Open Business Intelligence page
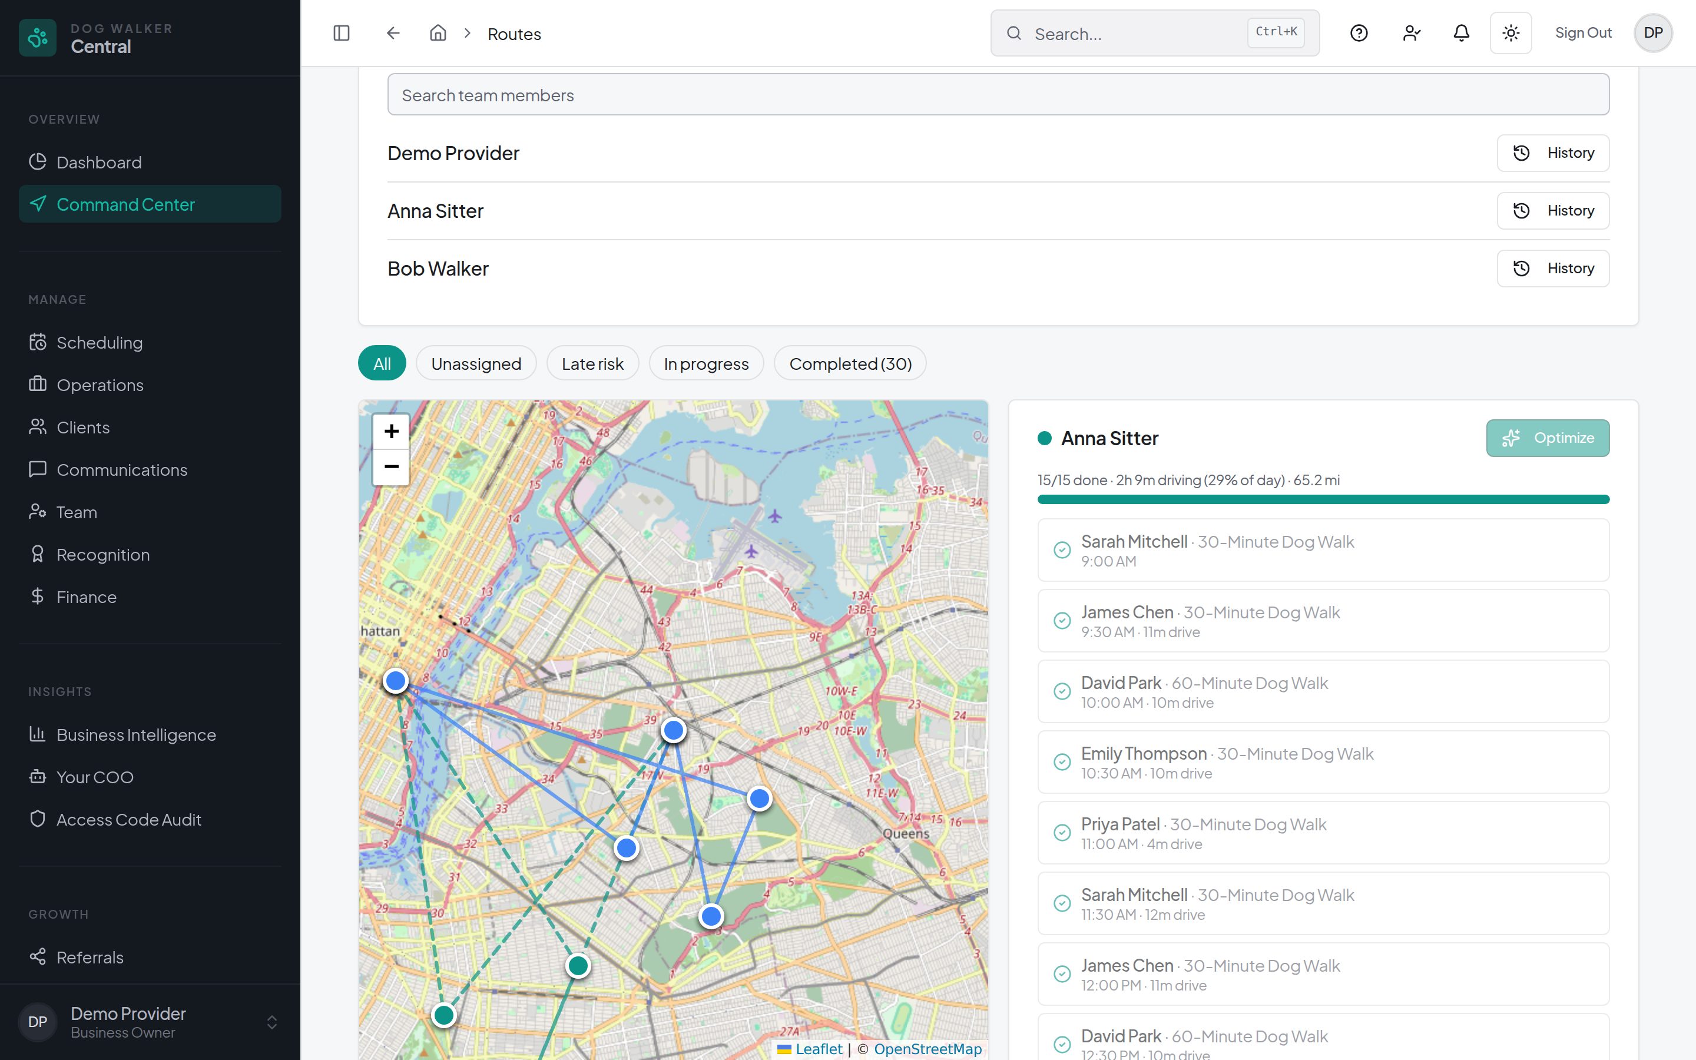 coord(150,735)
